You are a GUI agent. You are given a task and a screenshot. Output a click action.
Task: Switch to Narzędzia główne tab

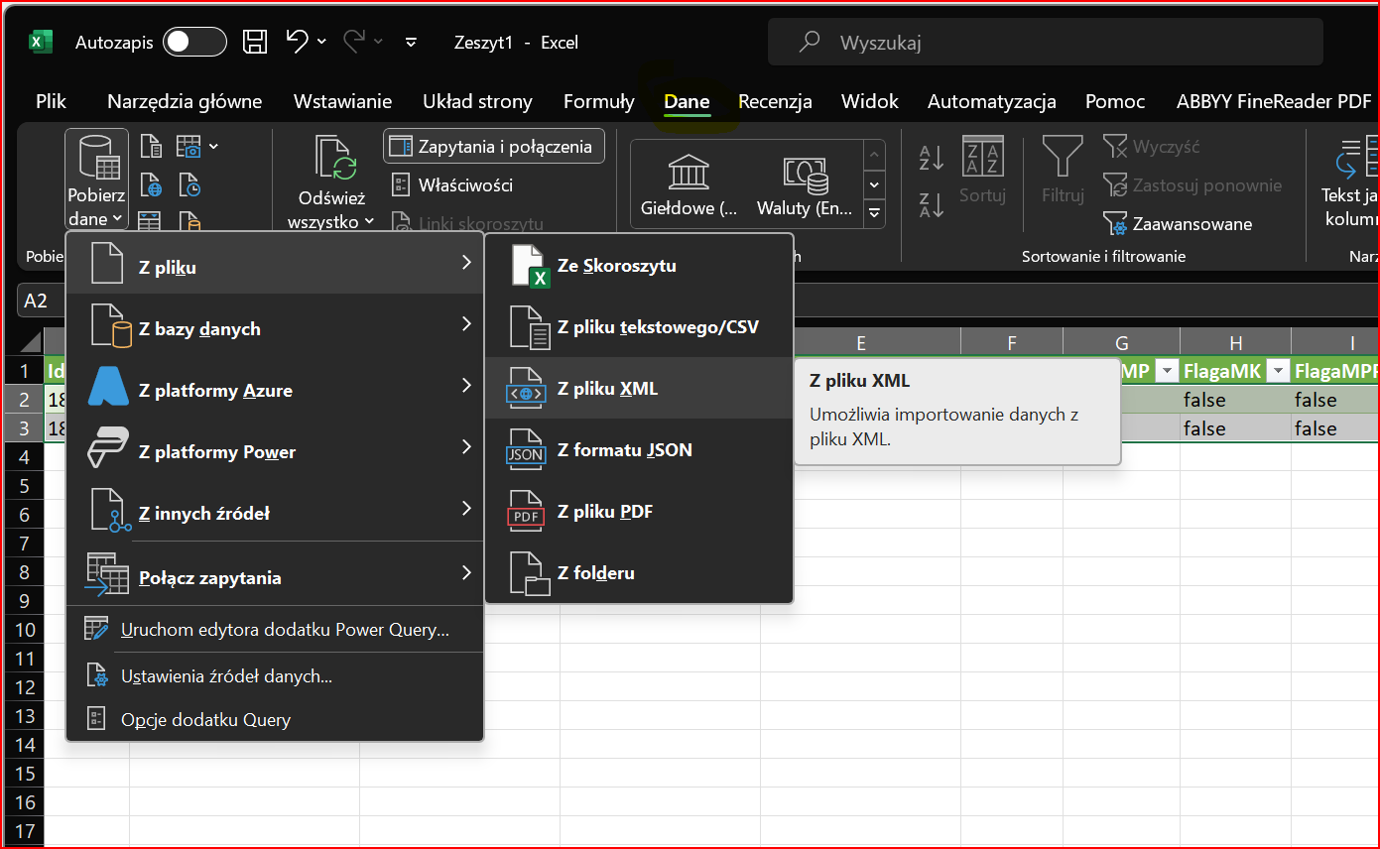pyautogui.click(x=185, y=101)
